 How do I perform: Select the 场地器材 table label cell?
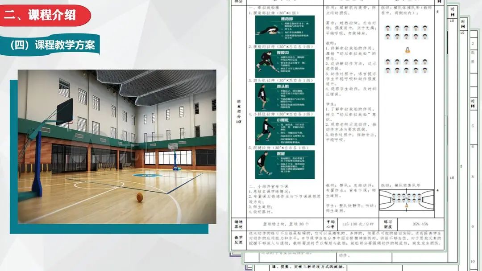tap(239, 224)
